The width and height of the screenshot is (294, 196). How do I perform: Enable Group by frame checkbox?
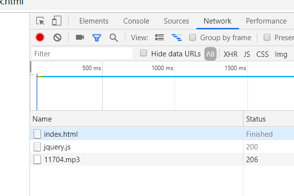tap(193, 37)
